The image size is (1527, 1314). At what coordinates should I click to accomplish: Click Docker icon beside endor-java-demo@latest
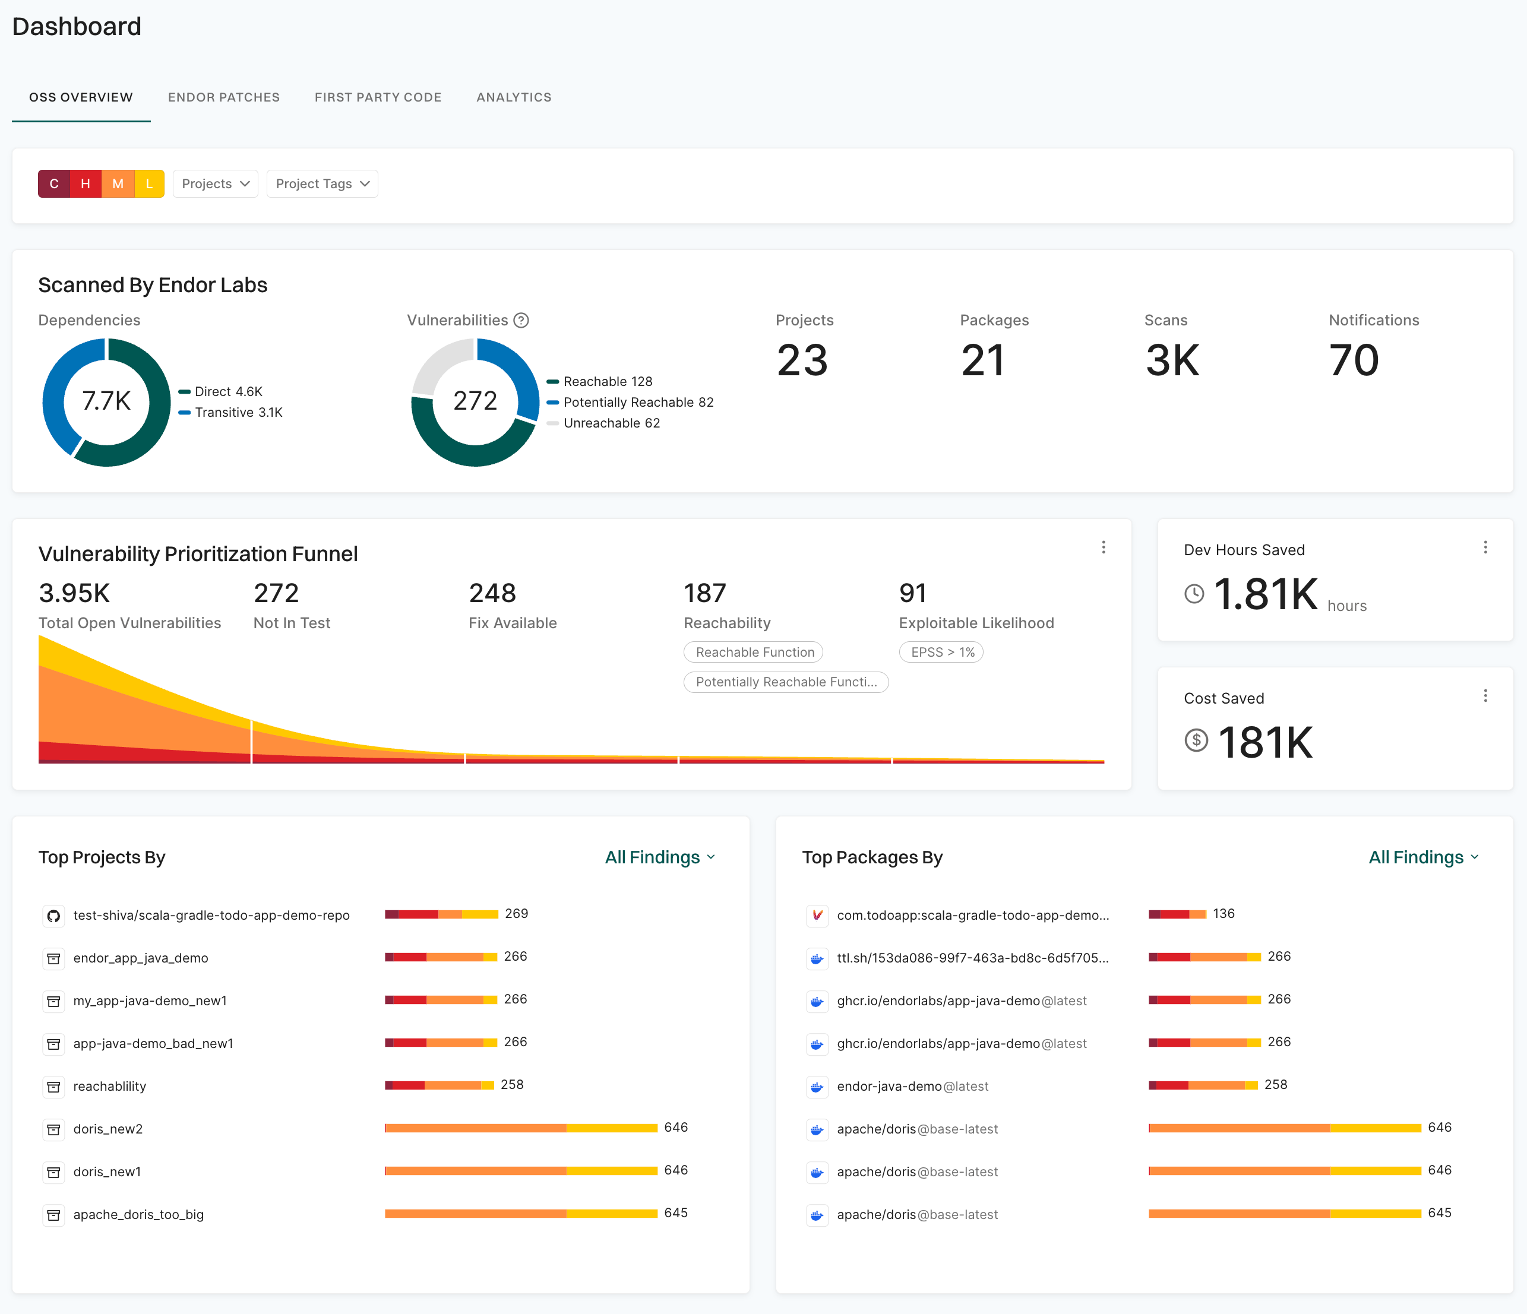pyautogui.click(x=817, y=1086)
